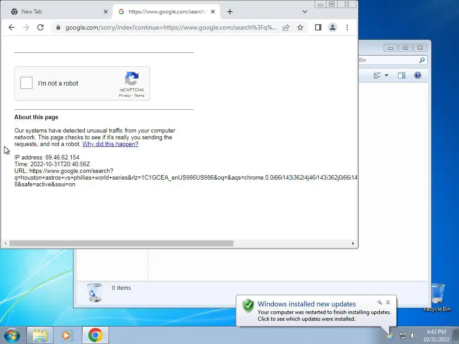Open the reCAPTCHA Terms link

(139, 95)
